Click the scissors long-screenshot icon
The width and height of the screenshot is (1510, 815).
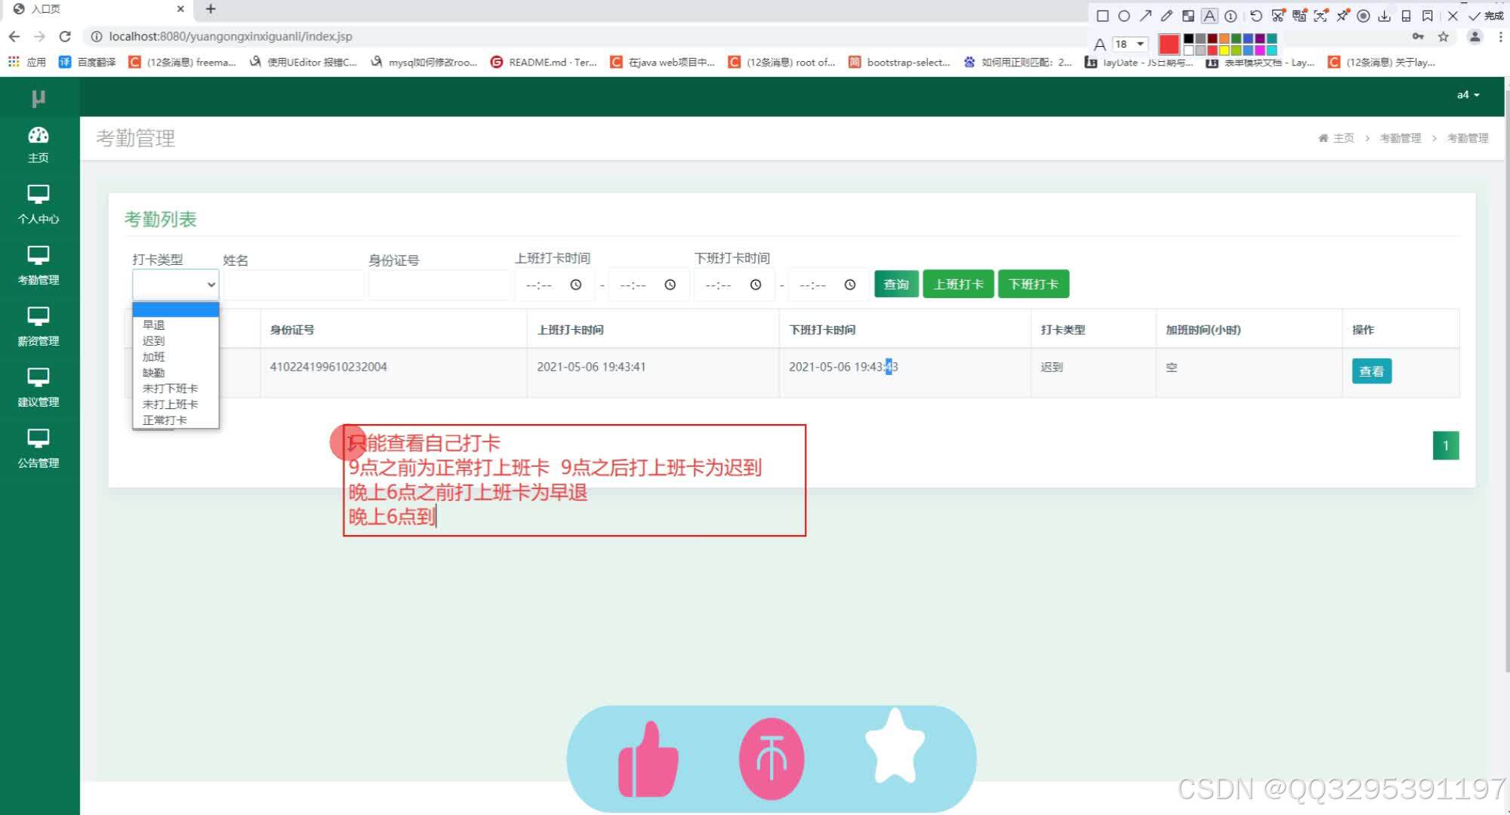pos(1278,16)
